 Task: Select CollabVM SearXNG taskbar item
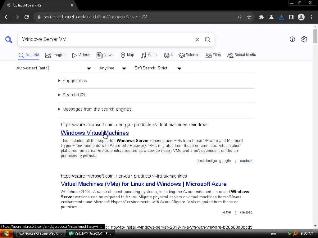(90, 234)
